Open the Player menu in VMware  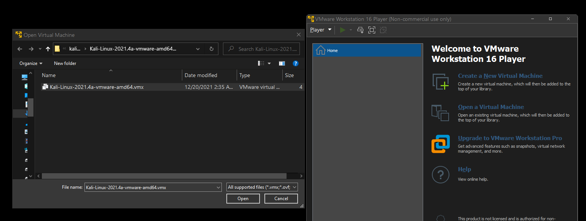click(x=321, y=30)
